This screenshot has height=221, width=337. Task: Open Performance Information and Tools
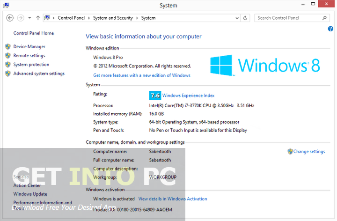pyautogui.click(x=43, y=205)
